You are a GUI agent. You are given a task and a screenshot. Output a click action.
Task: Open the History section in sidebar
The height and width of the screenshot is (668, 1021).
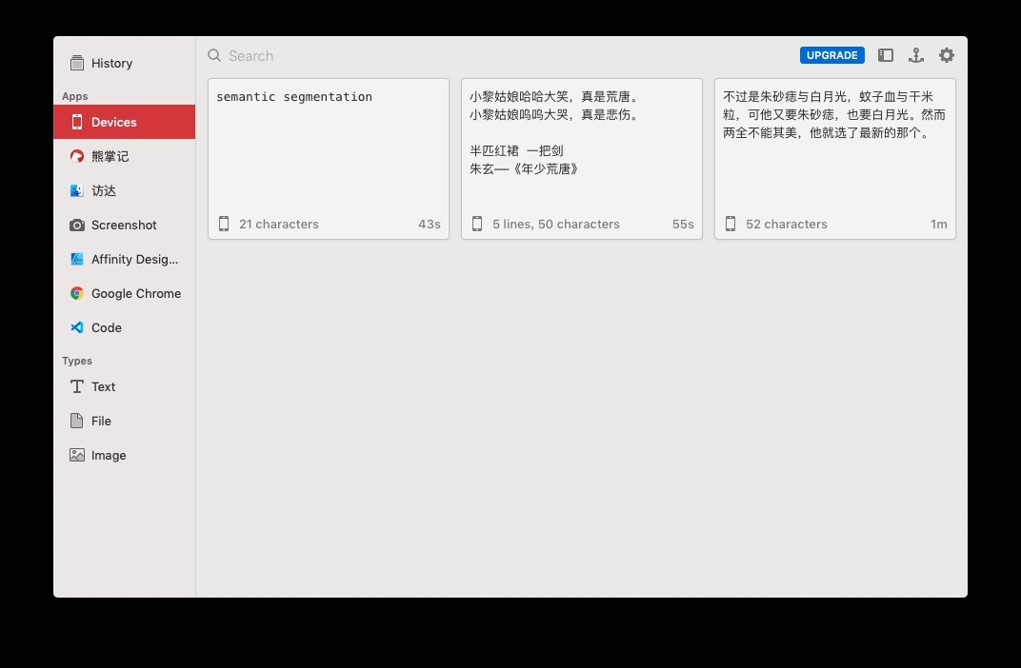(125, 63)
